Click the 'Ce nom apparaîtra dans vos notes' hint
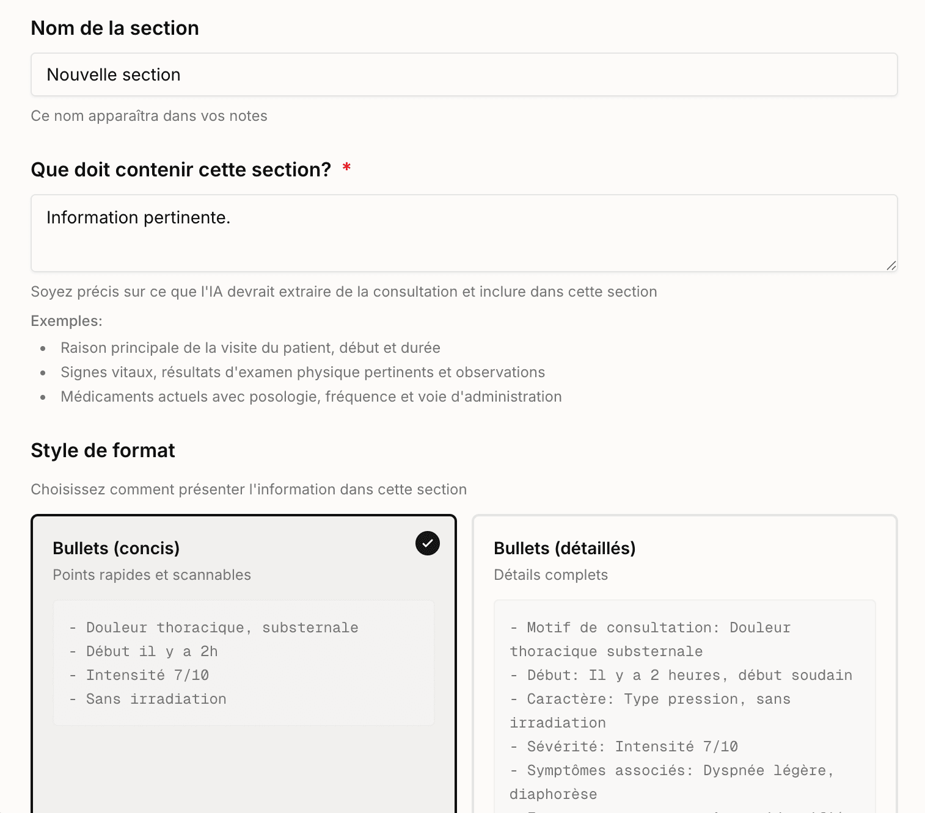The height and width of the screenshot is (813, 925). tap(148, 115)
